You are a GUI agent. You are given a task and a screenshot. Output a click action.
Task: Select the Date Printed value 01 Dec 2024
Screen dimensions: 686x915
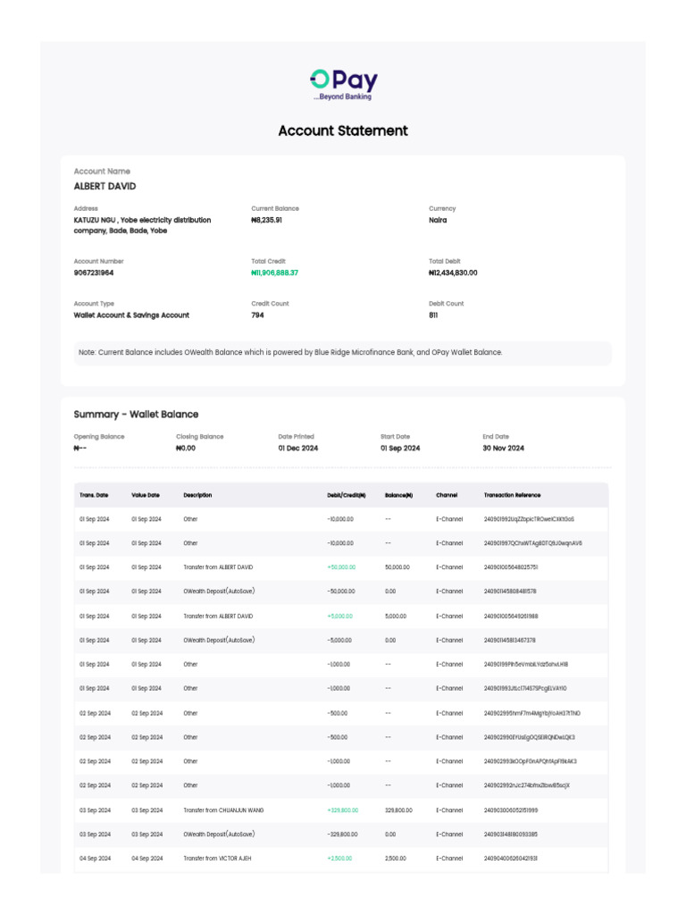[x=298, y=449]
